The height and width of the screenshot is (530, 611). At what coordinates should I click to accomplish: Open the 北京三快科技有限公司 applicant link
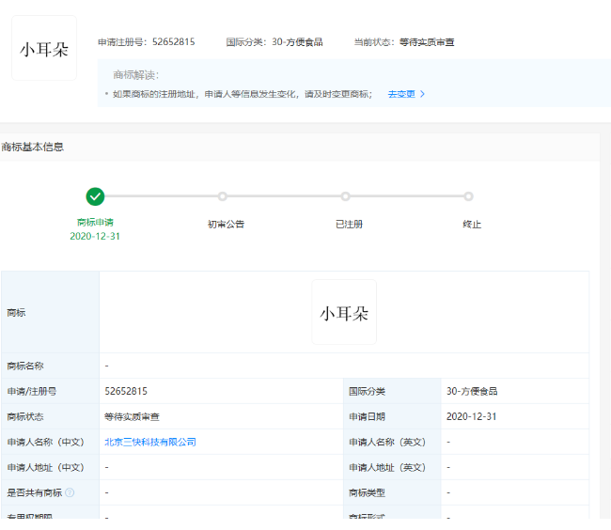(150, 442)
